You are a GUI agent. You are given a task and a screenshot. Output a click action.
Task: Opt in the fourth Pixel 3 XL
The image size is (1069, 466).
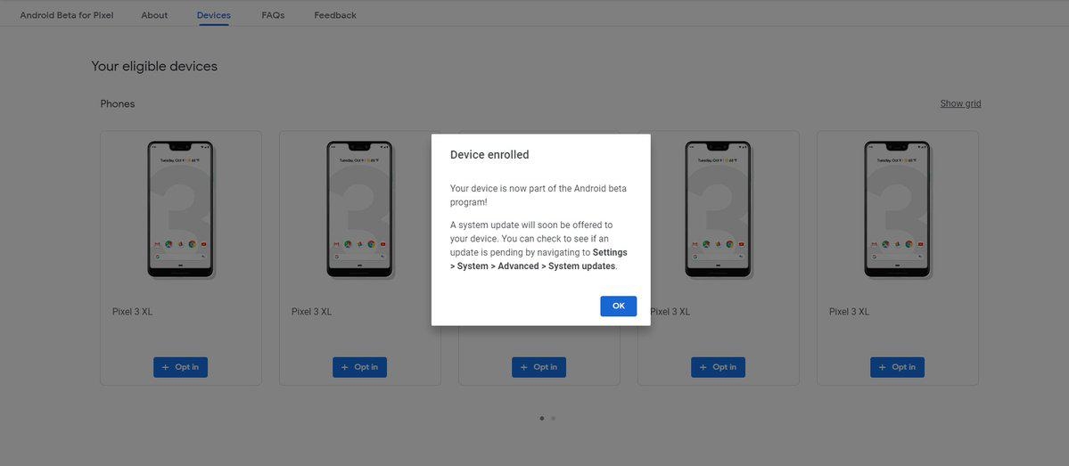pyautogui.click(x=718, y=367)
